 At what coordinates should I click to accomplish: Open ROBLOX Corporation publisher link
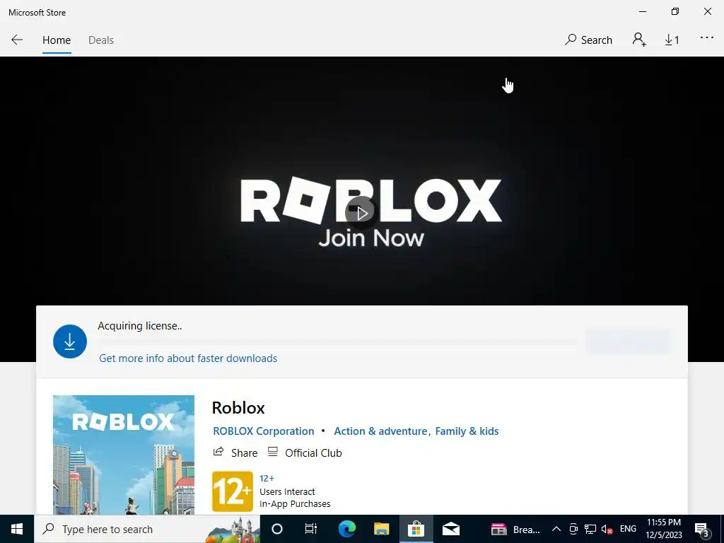(263, 431)
